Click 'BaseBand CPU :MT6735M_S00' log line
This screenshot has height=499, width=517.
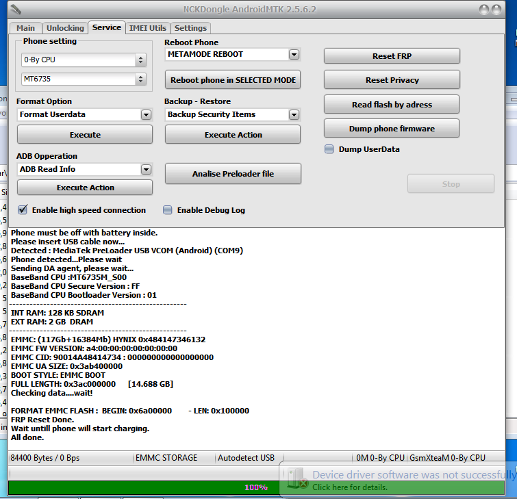pos(68,277)
